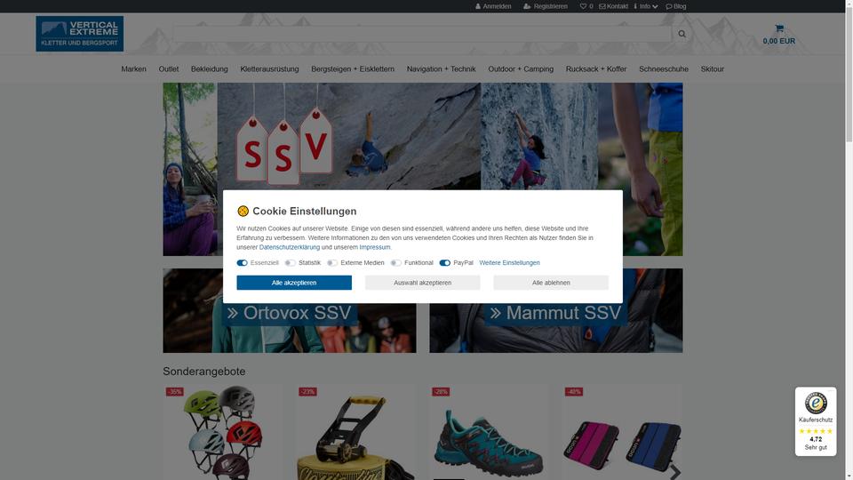Open the Schneeschuhe menu
Image resolution: width=853 pixels, height=480 pixels.
click(664, 69)
